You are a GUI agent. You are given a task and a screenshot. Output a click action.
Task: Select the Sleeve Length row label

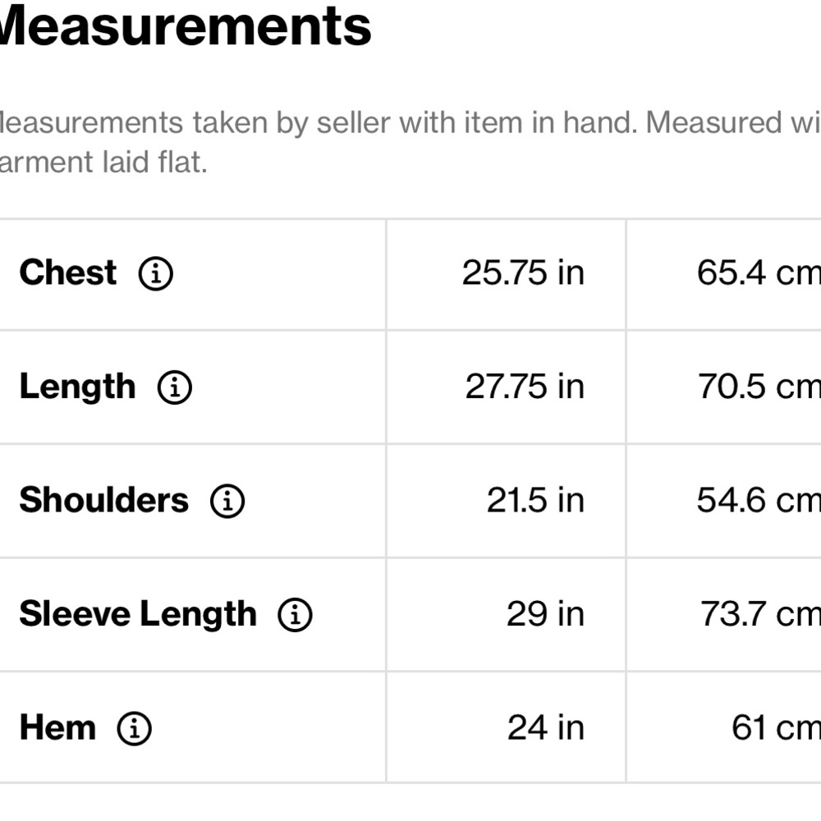coord(138,615)
